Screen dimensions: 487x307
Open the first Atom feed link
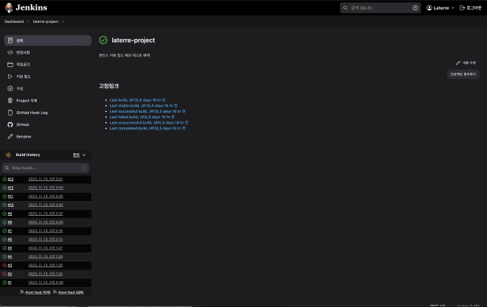38,292
